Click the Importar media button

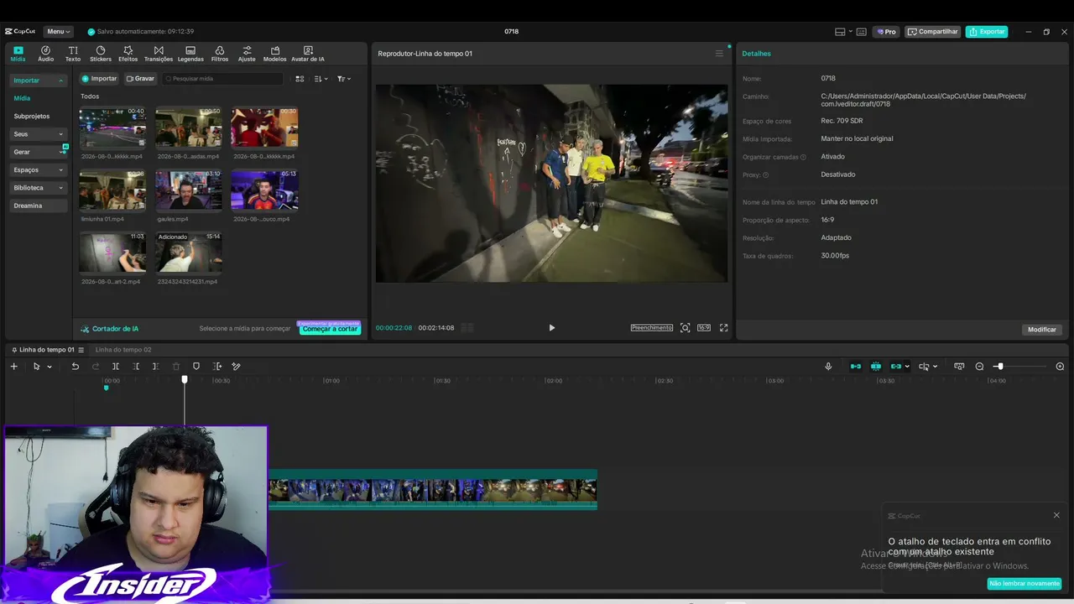click(99, 79)
